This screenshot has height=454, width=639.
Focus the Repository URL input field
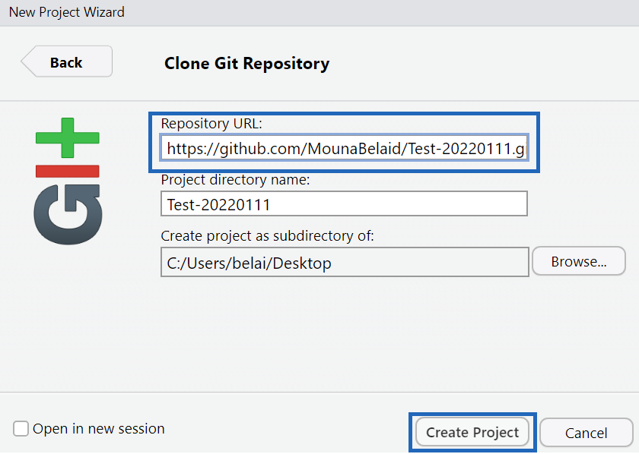click(345, 148)
